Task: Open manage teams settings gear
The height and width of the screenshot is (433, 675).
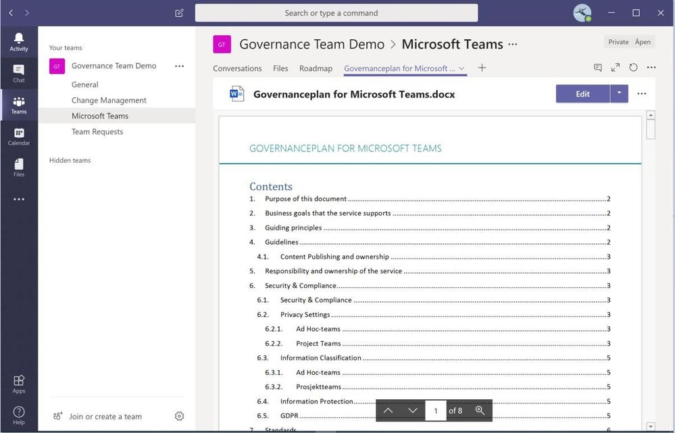Action: click(179, 416)
